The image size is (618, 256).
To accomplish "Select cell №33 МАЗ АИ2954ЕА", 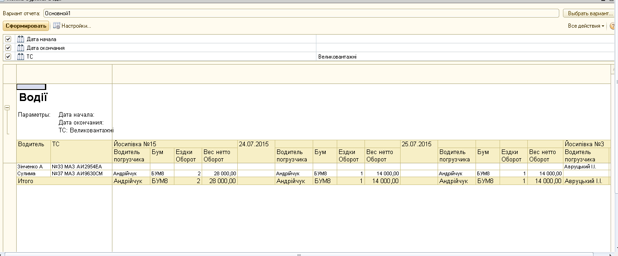I will pos(81,166).
